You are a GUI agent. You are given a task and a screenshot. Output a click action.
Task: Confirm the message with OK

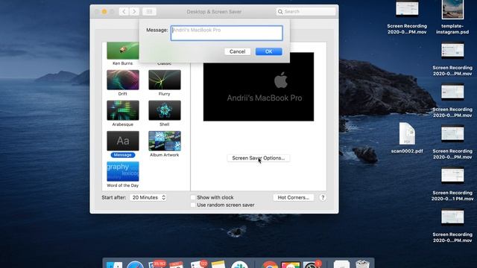(x=268, y=51)
